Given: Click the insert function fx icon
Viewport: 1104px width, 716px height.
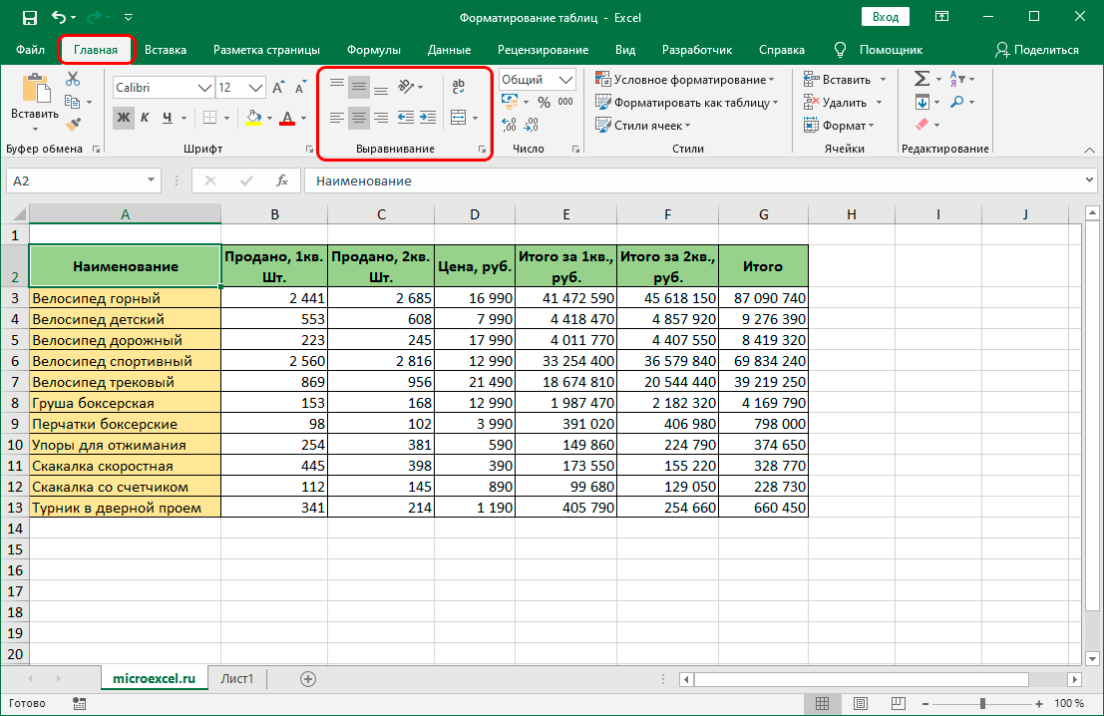Looking at the screenshot, I should (282, 180).
